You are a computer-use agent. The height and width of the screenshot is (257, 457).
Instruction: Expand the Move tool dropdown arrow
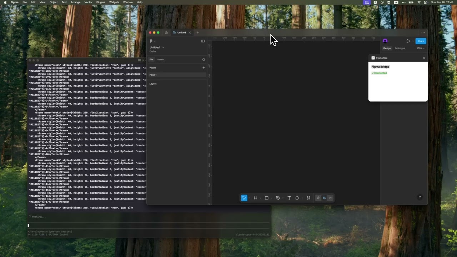(249, 198)
